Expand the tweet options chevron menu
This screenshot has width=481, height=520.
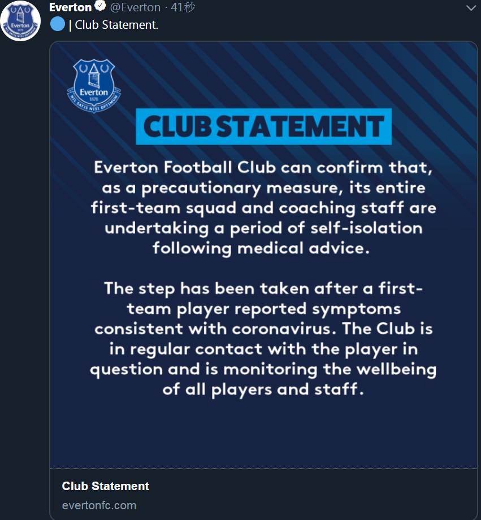coord(471,8)
